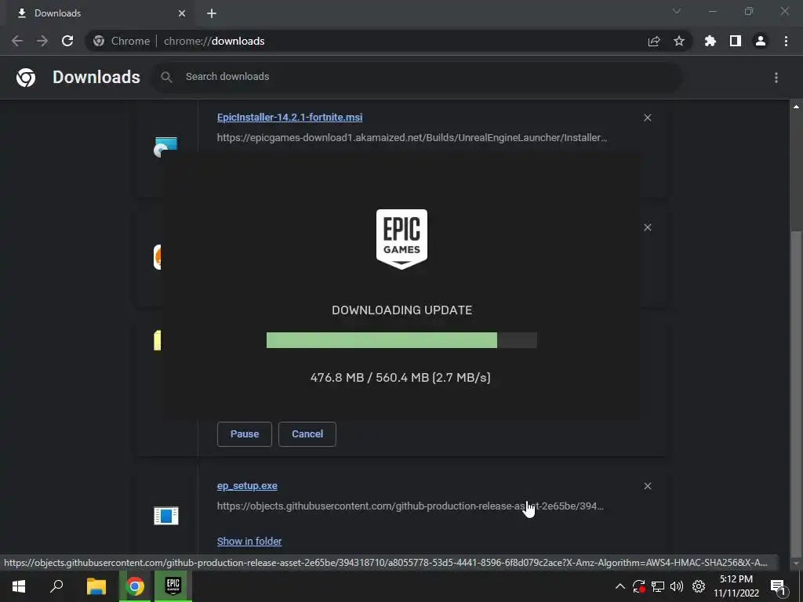Toggle the Chrome side panel icon

[736, 41]
